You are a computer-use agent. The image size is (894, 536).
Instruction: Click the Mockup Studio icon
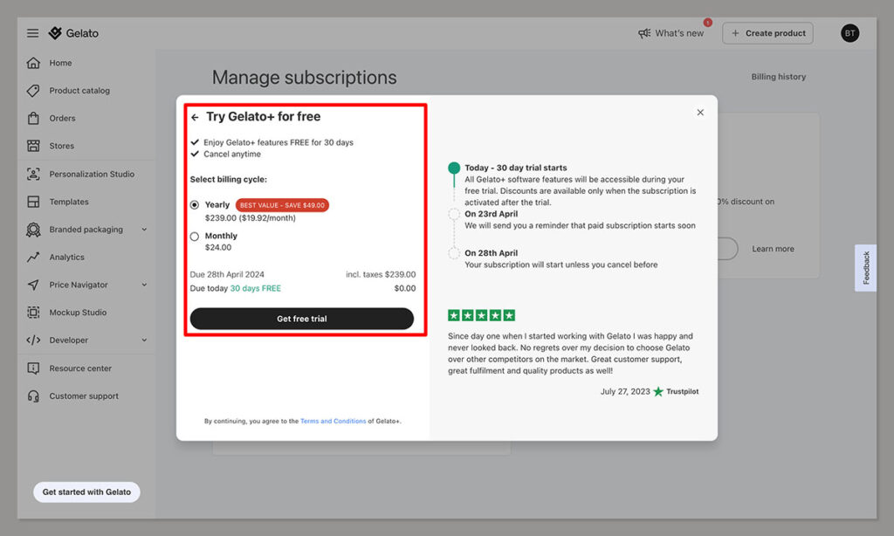(33, 312)
